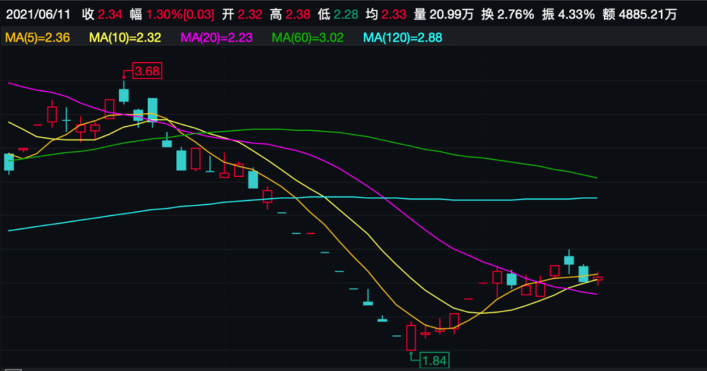Click the closing price 2.34
Viewport: 707px width, 371px height.
point(110,14)
